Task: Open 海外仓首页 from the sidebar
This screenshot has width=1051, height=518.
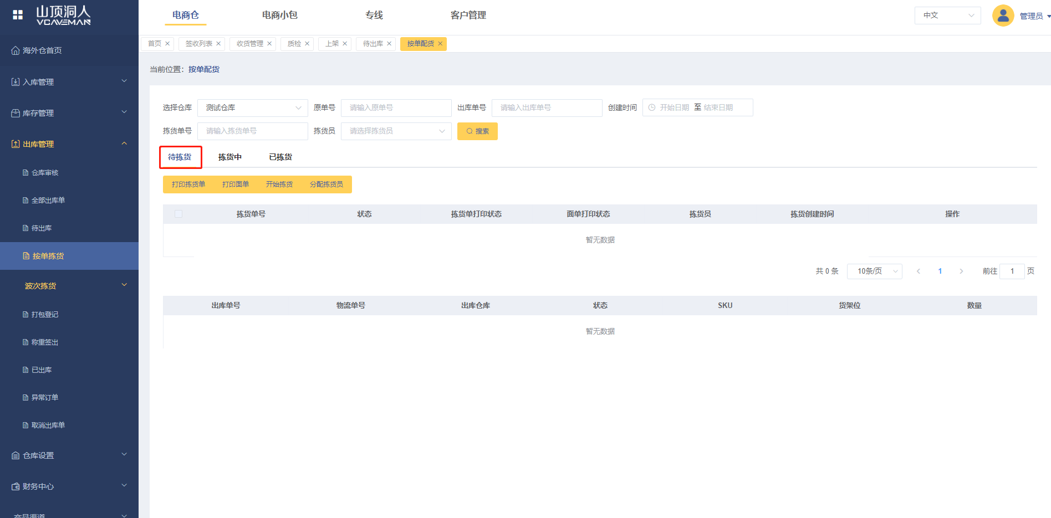Action: (x=42, y=50)
